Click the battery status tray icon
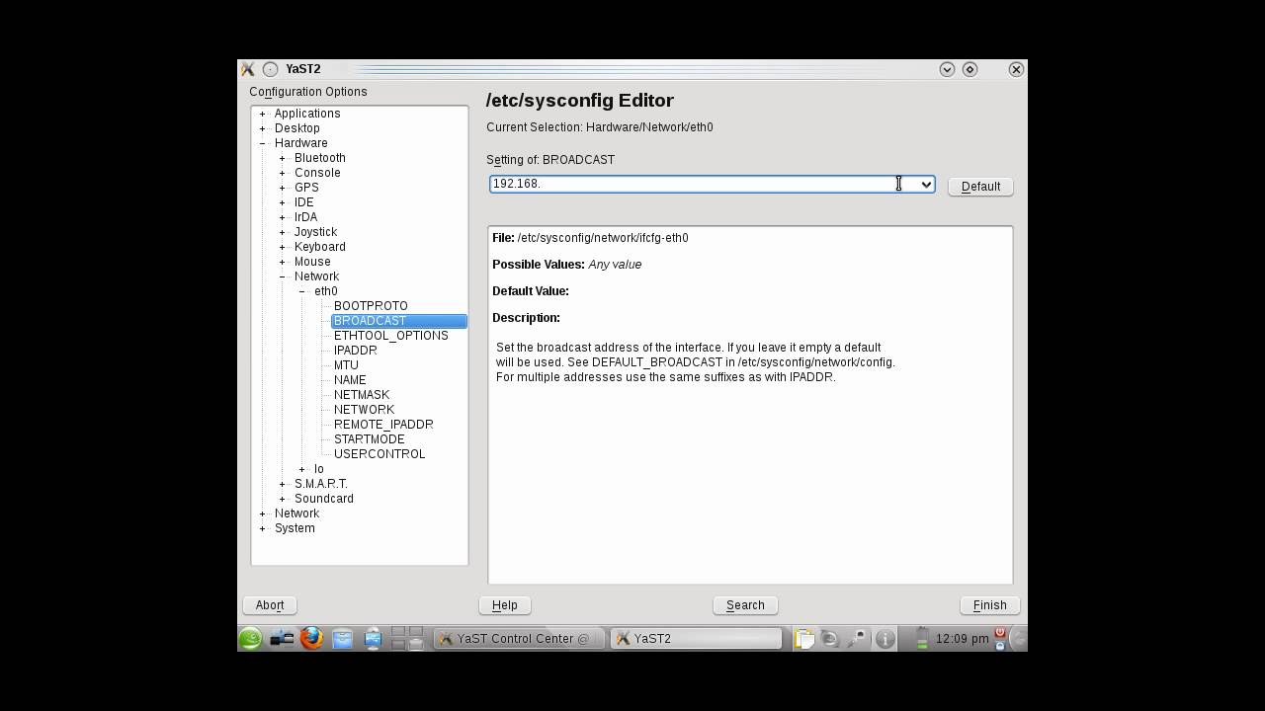 (922, 639)
